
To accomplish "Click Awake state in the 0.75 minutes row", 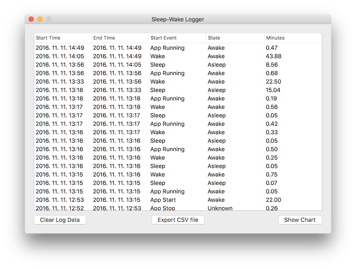I will [x=216, y=174].
